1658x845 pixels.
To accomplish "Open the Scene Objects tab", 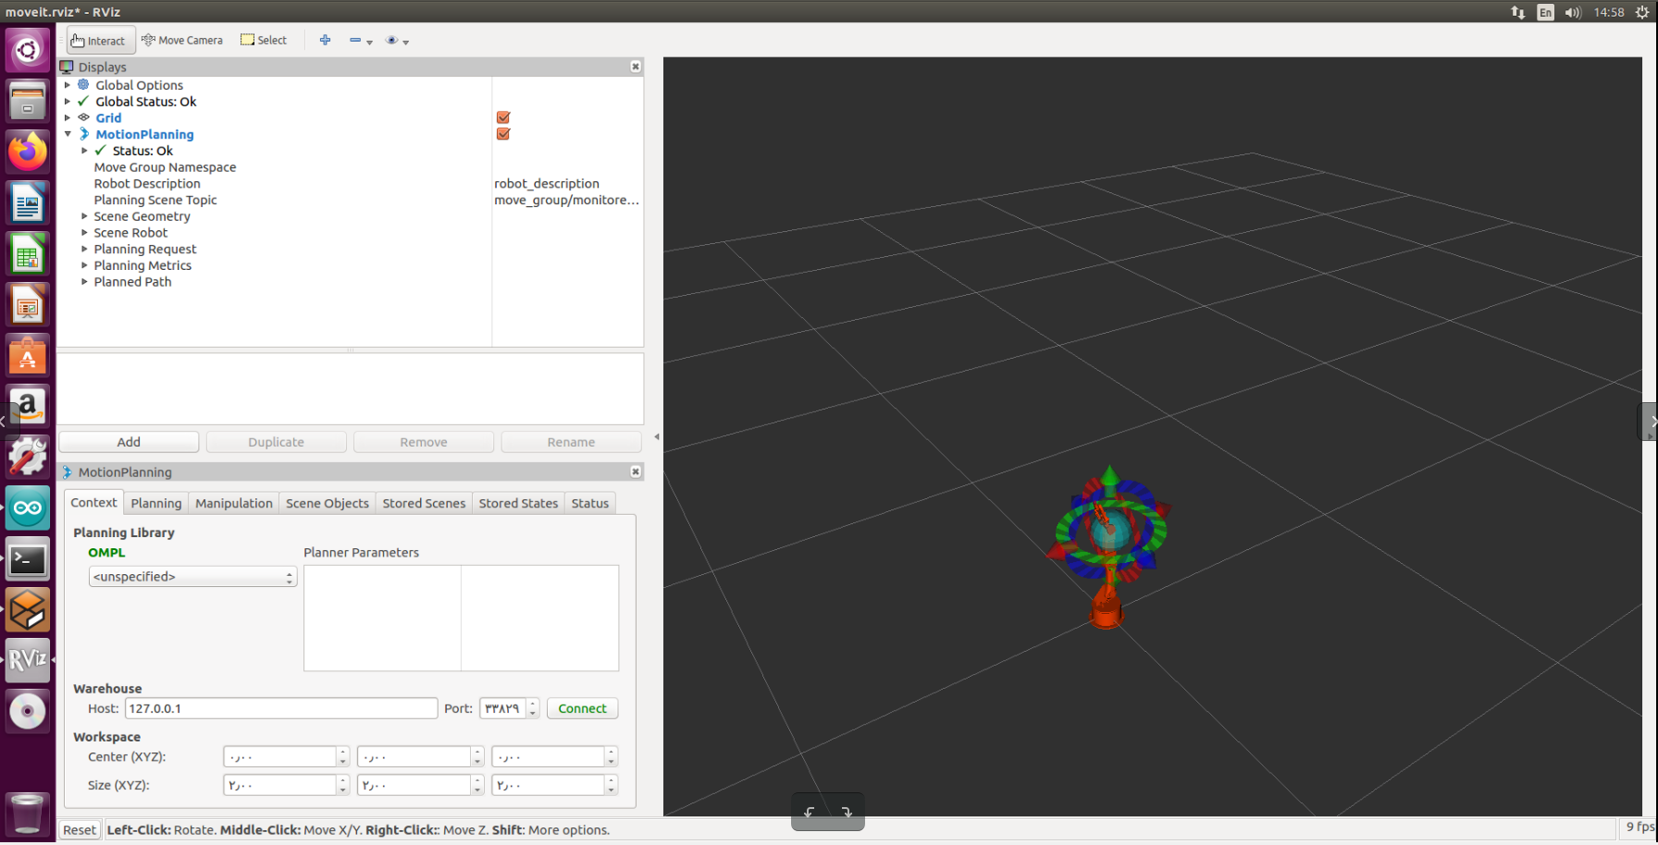I will pos(327,503).
